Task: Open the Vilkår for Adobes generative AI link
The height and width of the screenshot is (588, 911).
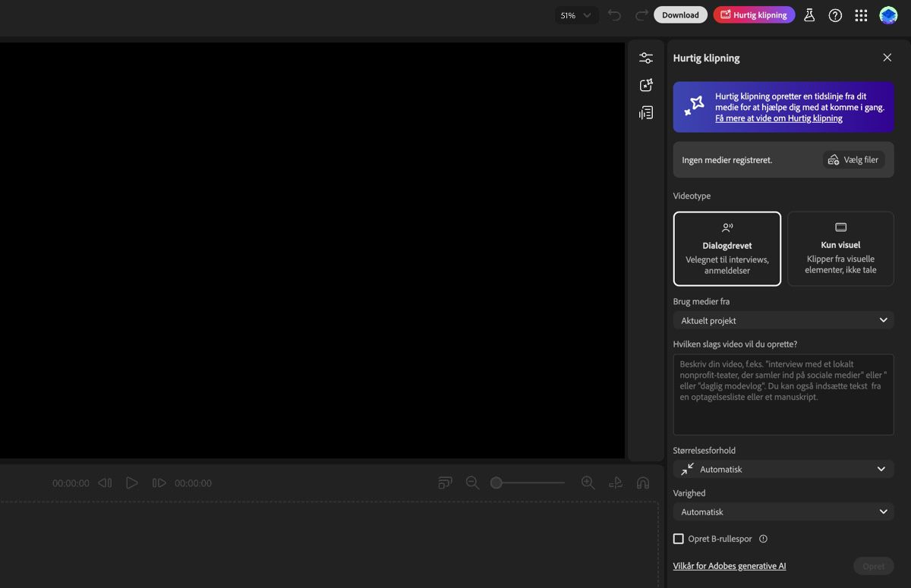Action: pyautogui.click(x=729, y=565)
